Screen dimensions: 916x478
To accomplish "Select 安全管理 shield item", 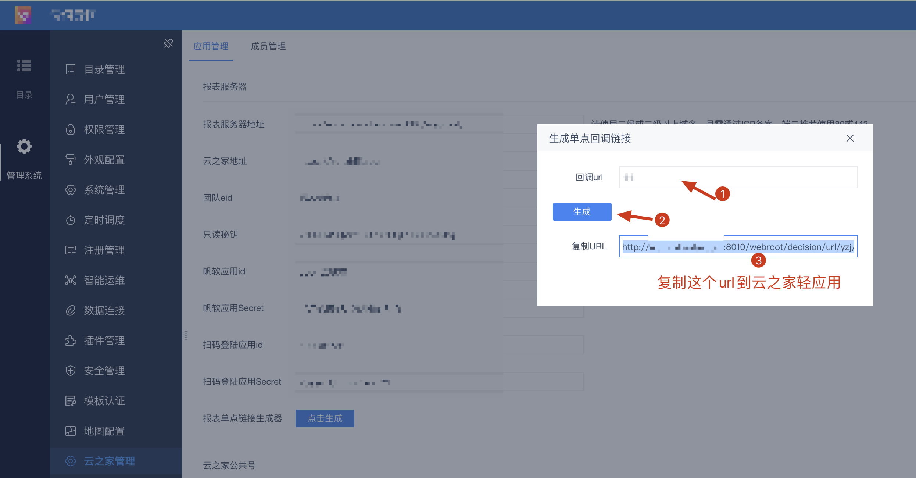I will pos(104,371).
